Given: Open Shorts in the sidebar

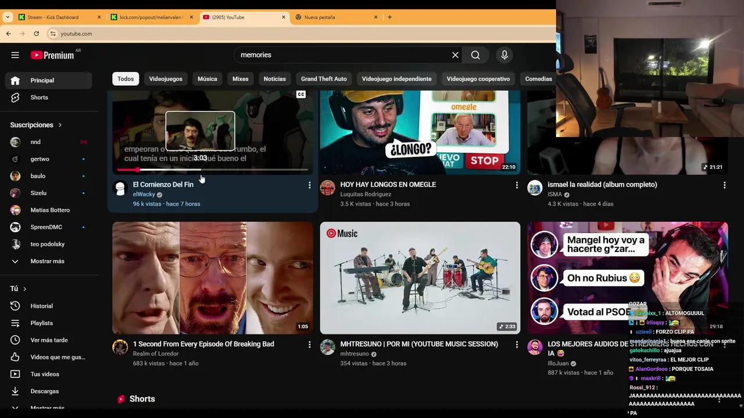Looking at the screenshot, I should tap(49, 98).
